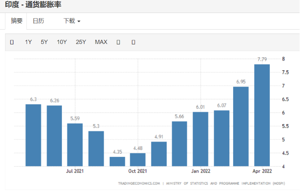Click the Jul 2021 axis label
This screenshot has height=195, width=300.
(x=75, y=171)
